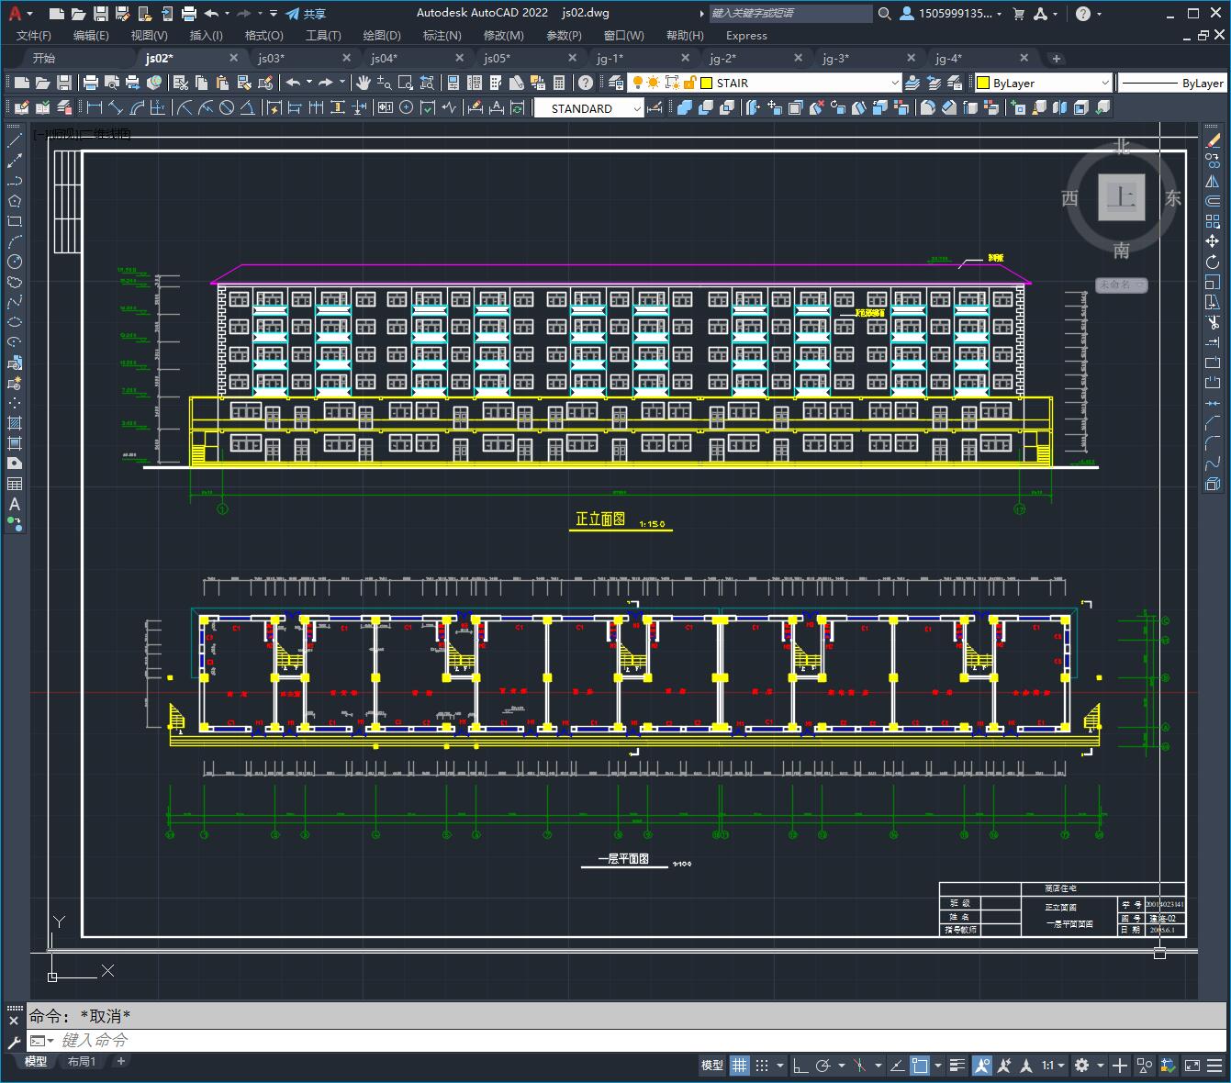Select the Circle draw tool

tap(15, 262)
